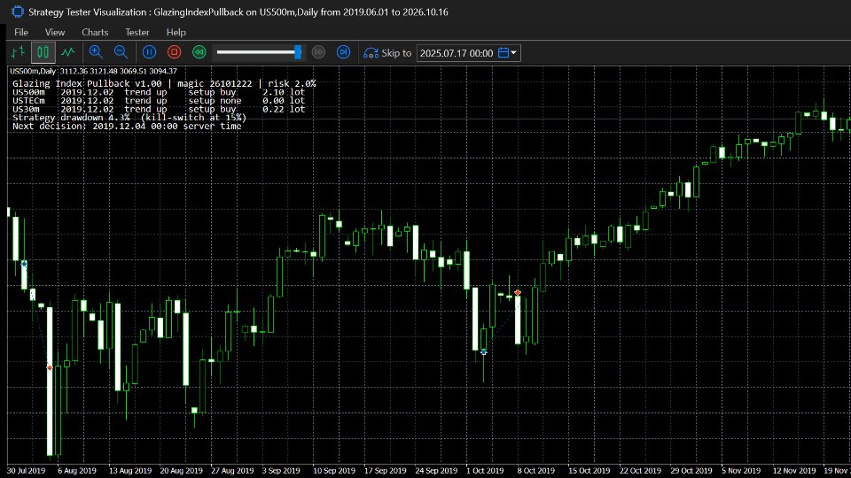Screen dimensions: 851x478
Task: Click the Strategy Tester app icon in title bar
Action: click(x=18, y=12)
